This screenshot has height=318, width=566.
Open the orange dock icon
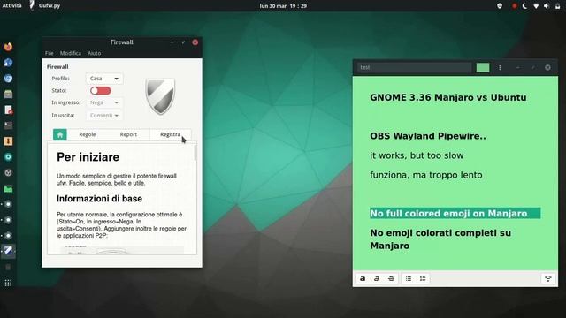coord(8,141)
